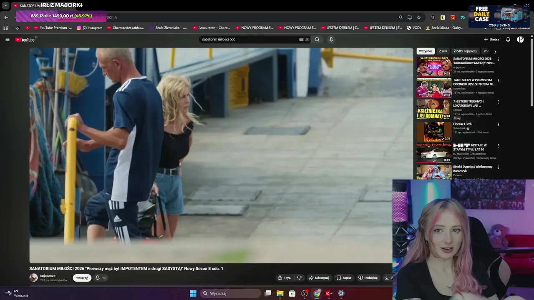Like the video (1 tys.)
534x300 pixels.
(285, 278)
